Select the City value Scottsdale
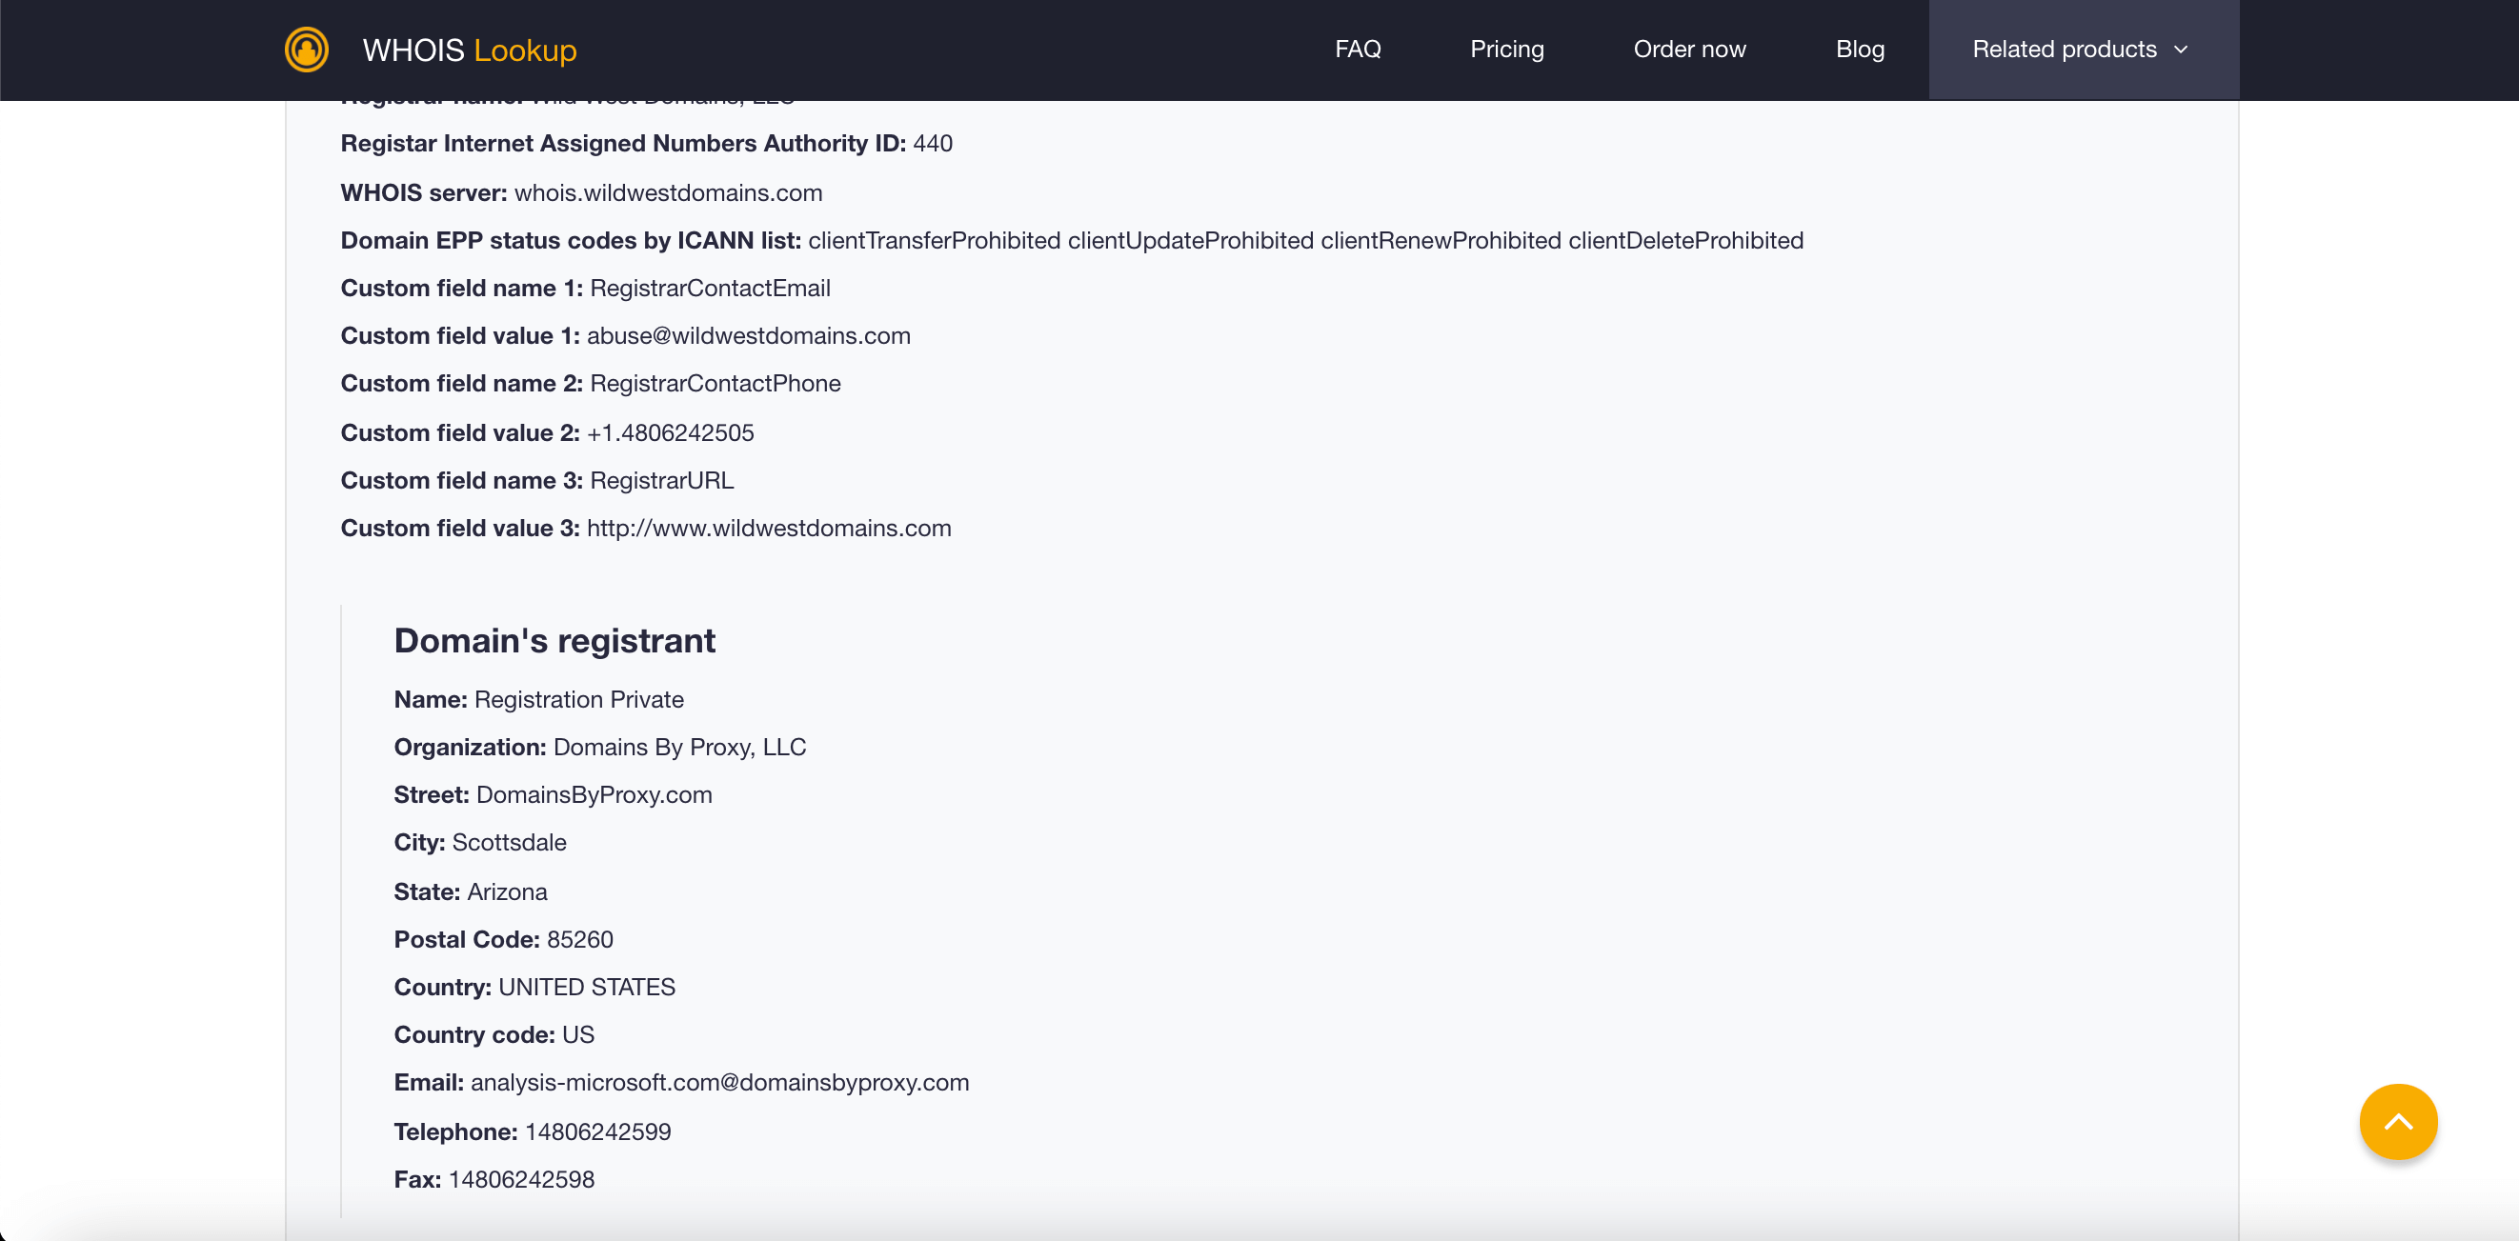 click(509, 842)
